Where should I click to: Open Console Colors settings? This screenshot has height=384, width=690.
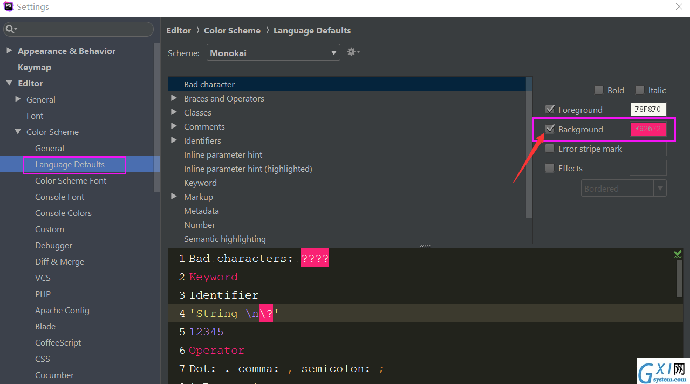pyautogui.click(x=64, y=213)
